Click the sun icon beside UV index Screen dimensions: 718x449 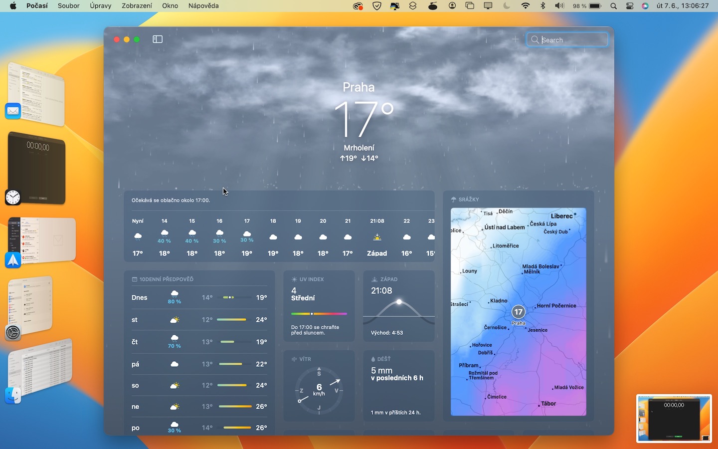[294, 279]
